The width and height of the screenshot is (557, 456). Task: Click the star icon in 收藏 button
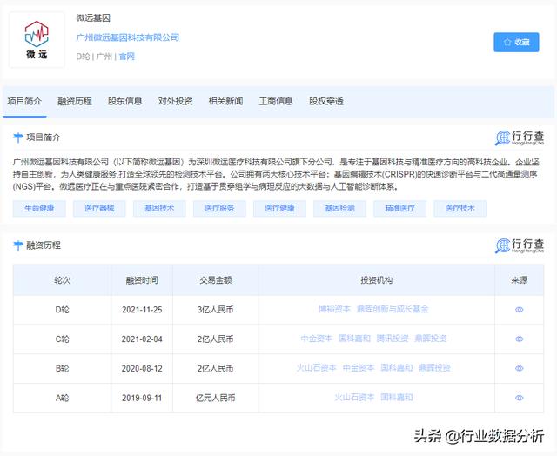pyautogui.click(x=507, y=43)
